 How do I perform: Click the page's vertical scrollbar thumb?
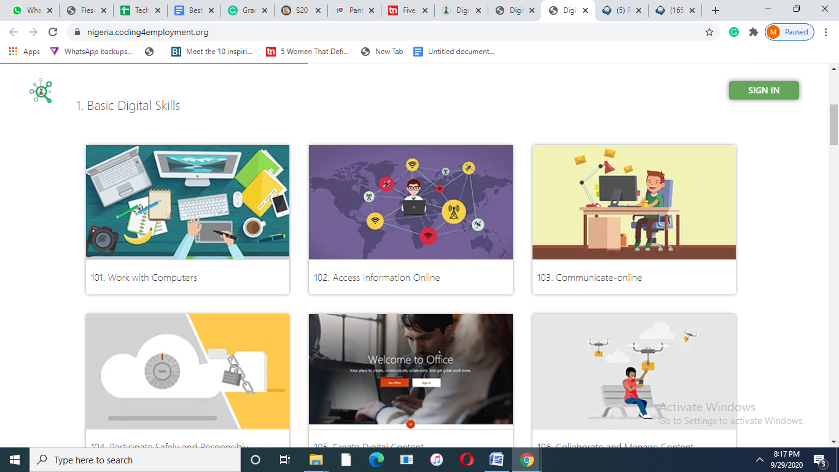(x=833, y=125)
